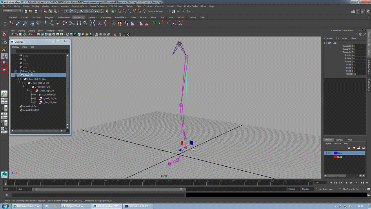Collapse the L_Foot_Grp hierarchy
371x209 pixels.
pyautogui.click(x=16, y=75)
